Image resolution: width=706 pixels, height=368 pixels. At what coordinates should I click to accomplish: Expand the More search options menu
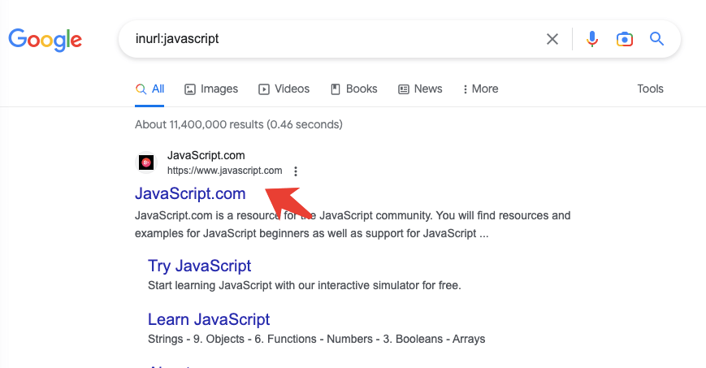coord(480,89)
